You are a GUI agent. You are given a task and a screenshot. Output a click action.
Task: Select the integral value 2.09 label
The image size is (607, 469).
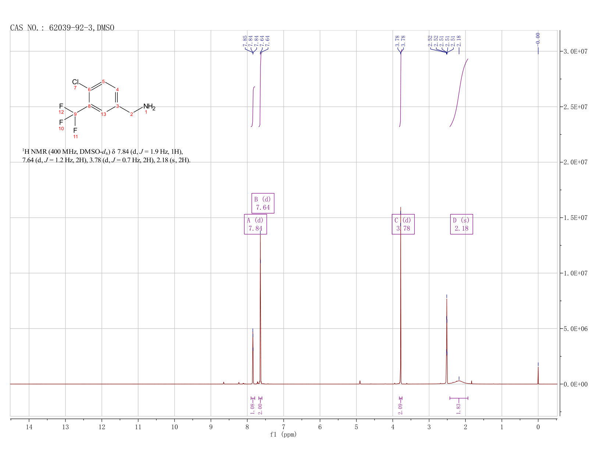[401, 409]
